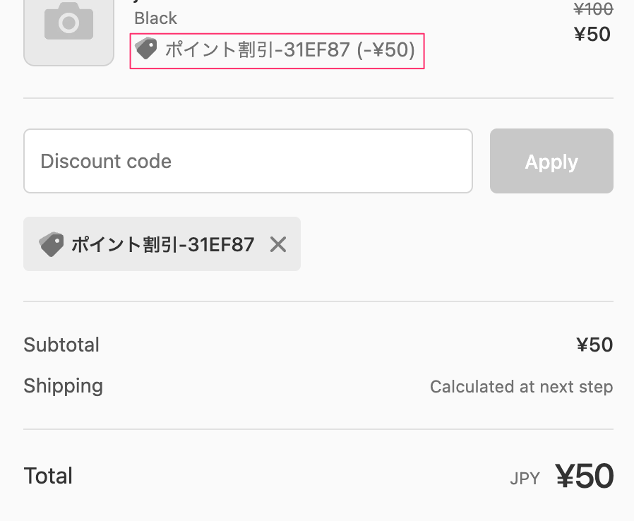Click the ポイント割引-31EF87 code in the item discount line

click(x=257, y=50)
